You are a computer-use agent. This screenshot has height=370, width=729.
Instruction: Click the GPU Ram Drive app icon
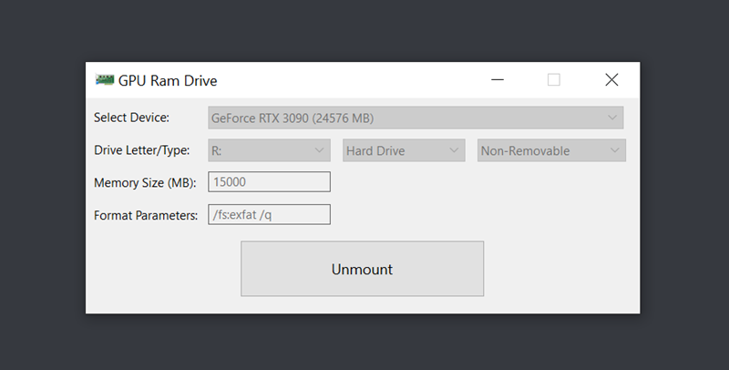(x=105, y=79)
